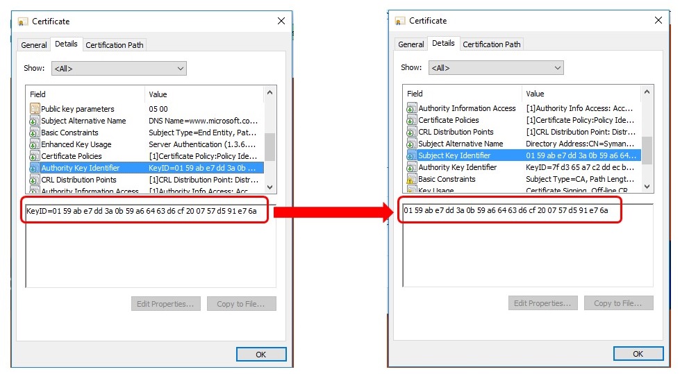Open the Show dropdown in the right dialog
The image size is (680, 374).
tap(495, 68)
